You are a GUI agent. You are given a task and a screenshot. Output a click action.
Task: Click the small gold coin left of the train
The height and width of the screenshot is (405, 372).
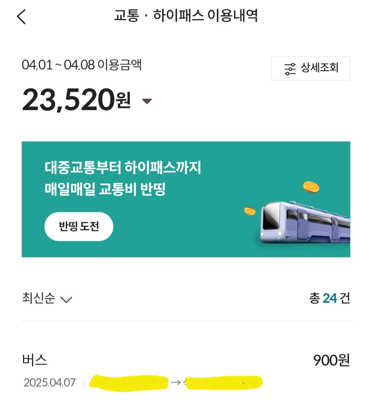pyautogui.click(x=250, y=211)
